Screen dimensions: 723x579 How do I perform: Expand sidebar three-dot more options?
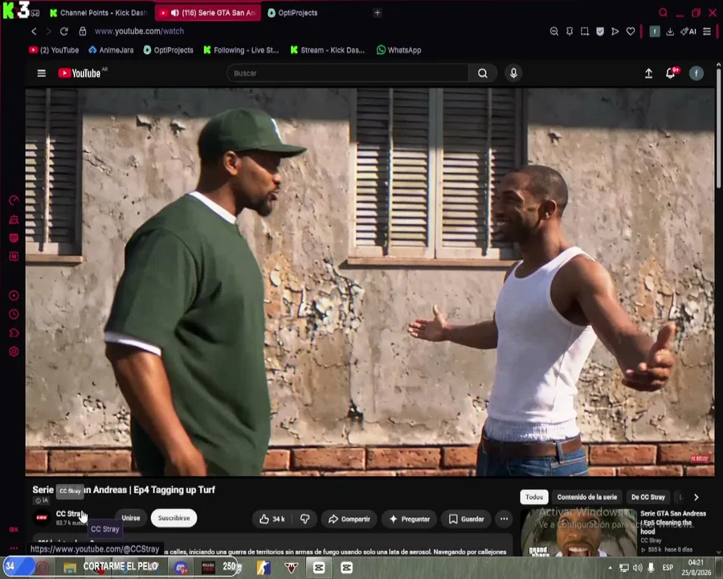14,548
